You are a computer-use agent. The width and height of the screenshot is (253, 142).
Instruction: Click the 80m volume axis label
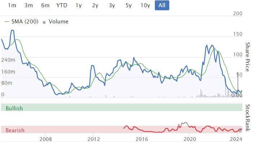6,83
